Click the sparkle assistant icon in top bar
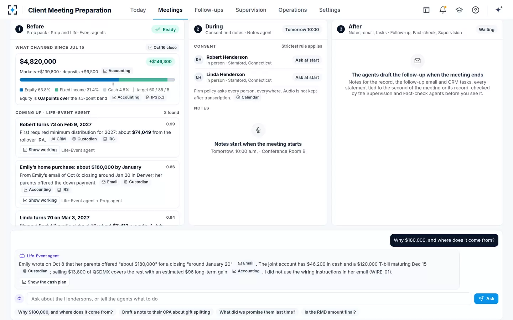The image size is (513, 320). 499,10
